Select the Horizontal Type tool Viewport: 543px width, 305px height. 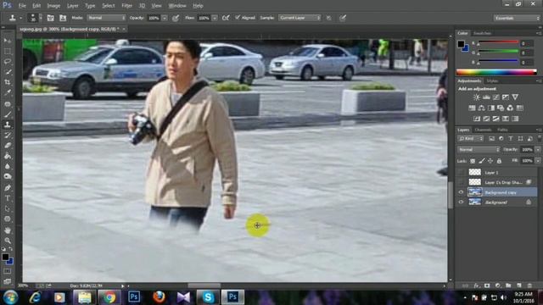(x=8, y=198)
